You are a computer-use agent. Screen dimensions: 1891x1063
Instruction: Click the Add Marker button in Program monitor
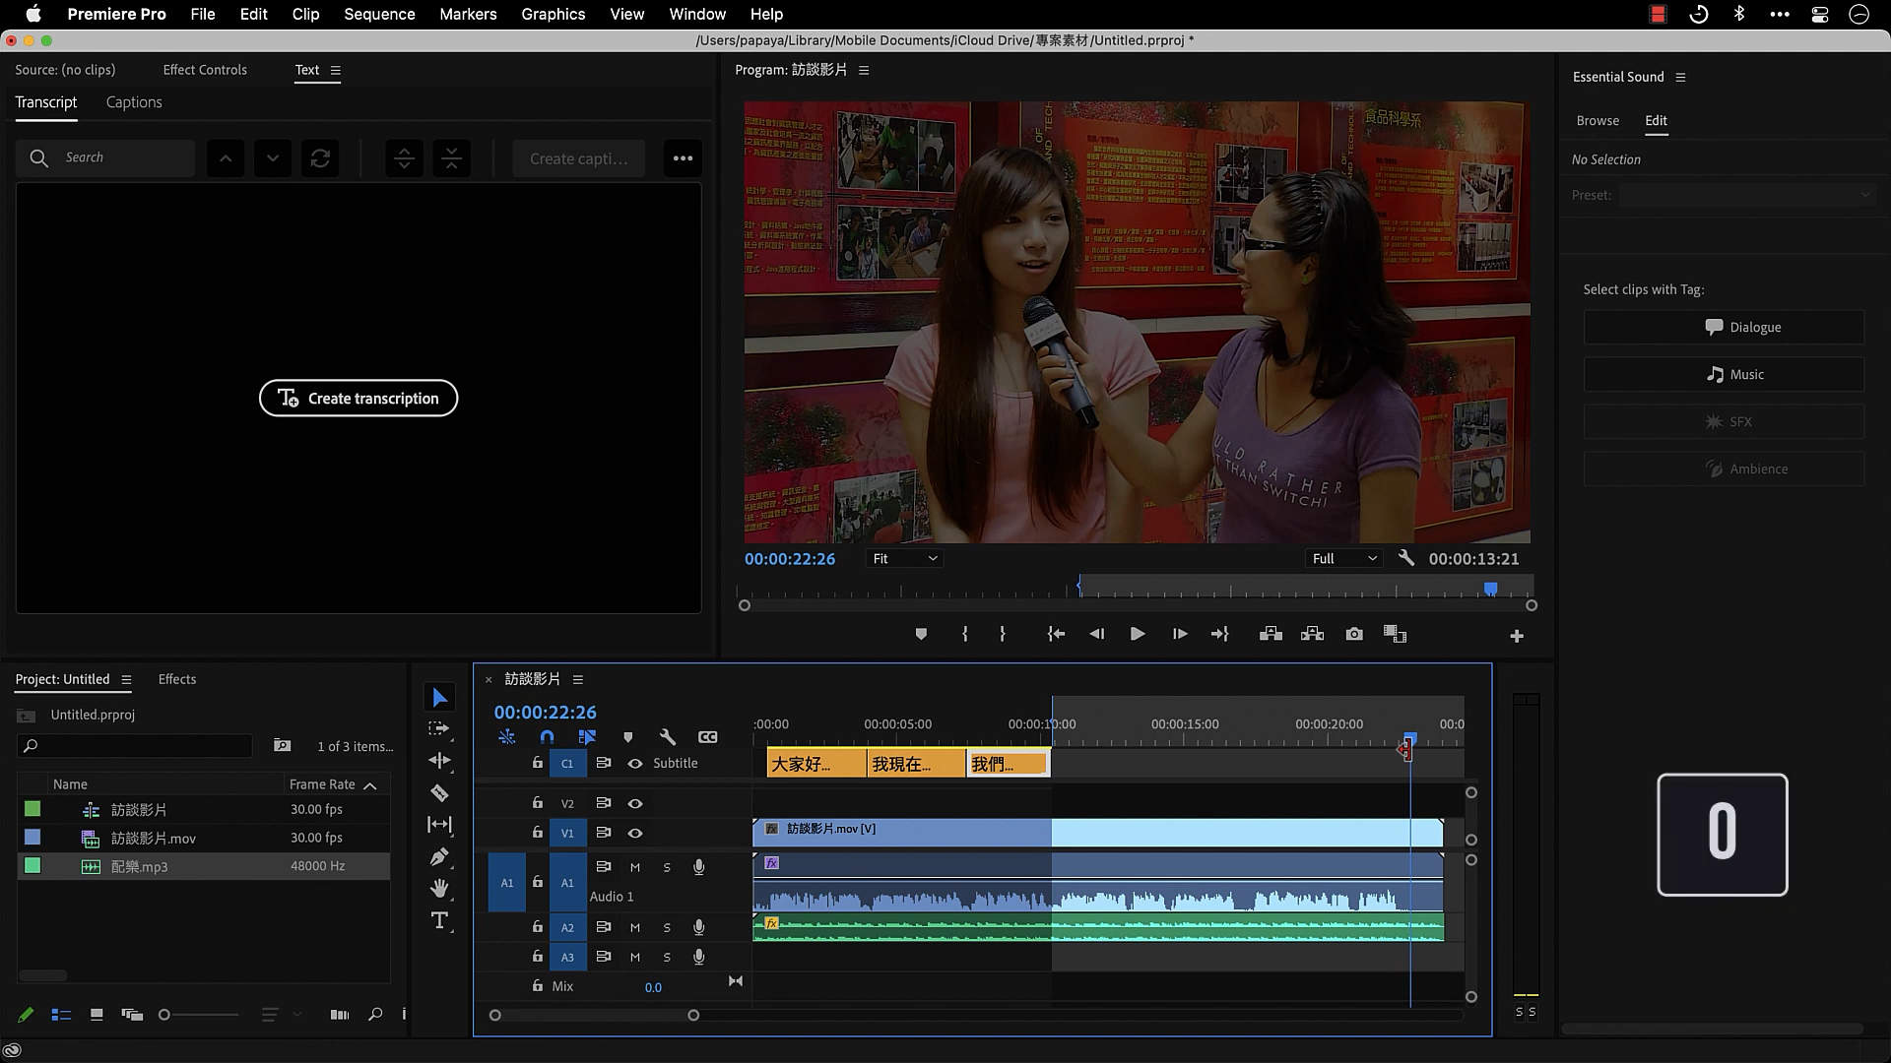921,635
